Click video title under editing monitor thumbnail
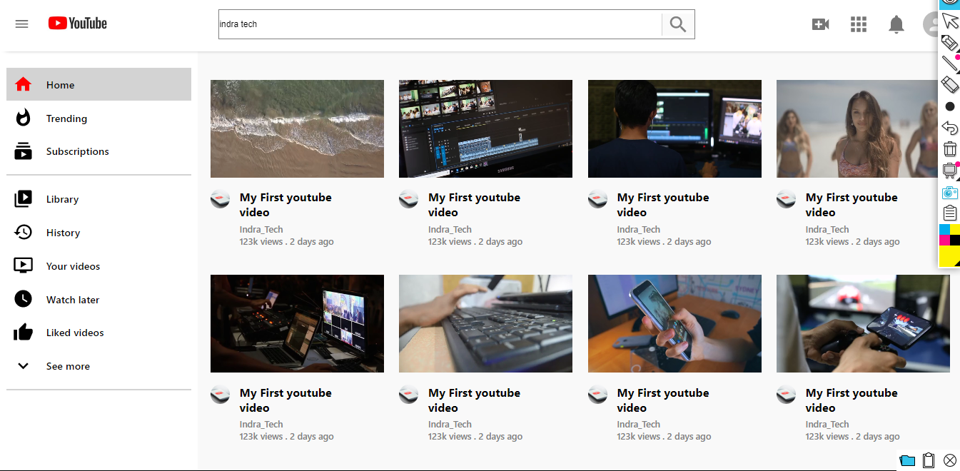 [x=474, y=205]
